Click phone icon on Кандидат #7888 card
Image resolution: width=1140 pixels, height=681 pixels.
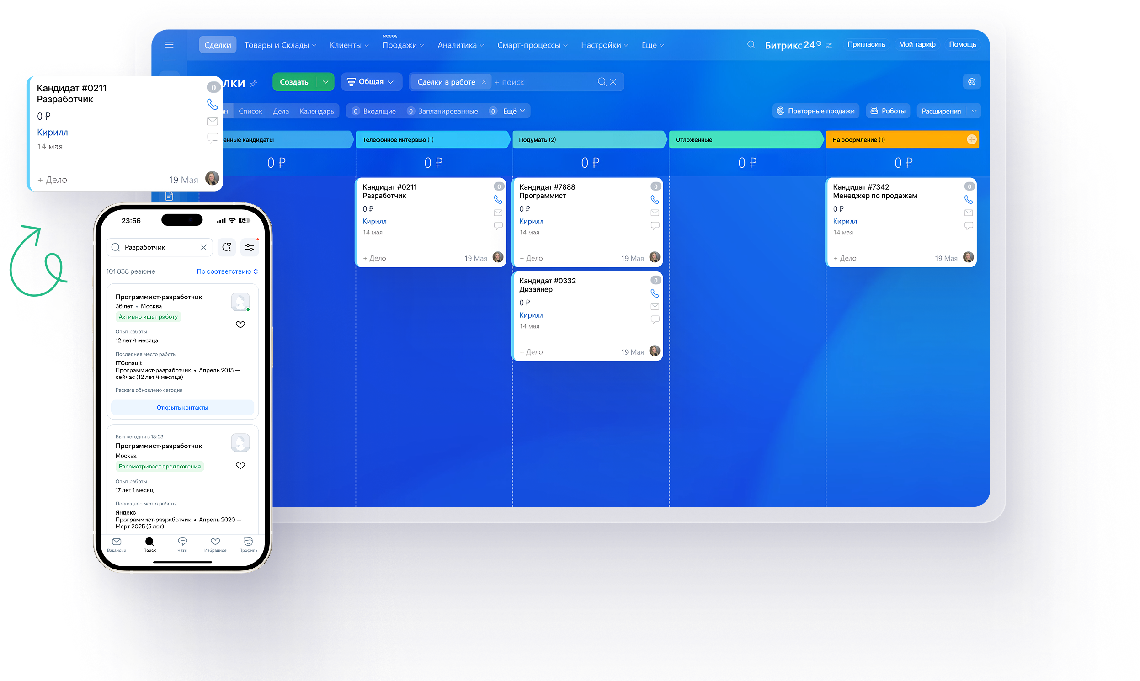click(x=655, y=200)
